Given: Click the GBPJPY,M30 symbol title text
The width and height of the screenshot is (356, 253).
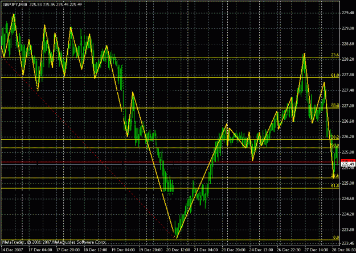Looking at the screenshot, I should (15, 5).
